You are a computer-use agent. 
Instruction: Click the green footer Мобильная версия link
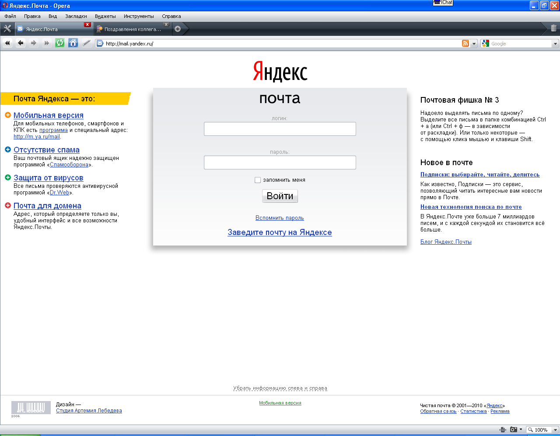[280, 403]
